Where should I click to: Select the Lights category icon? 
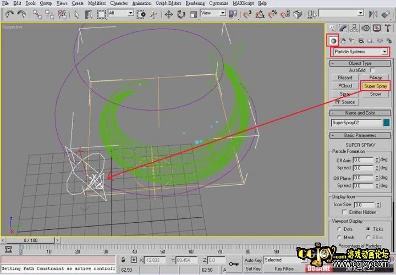[352, 41]
